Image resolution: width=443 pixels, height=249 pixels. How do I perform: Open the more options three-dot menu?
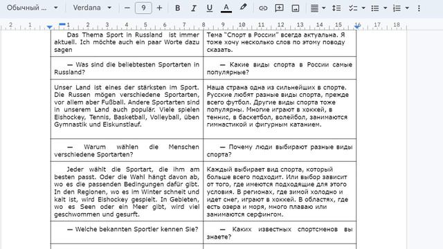(x=419, y=8)
